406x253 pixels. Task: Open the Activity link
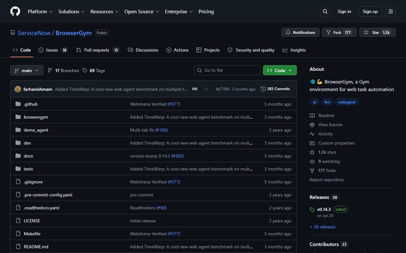pos(322,134)
